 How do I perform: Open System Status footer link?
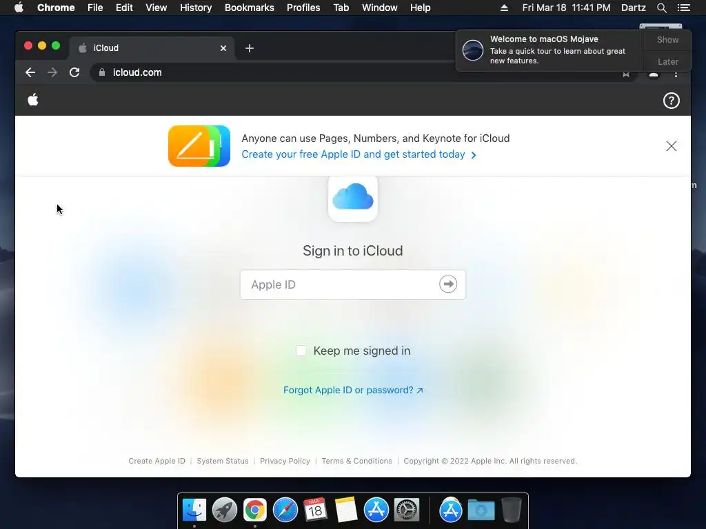[x=223, y=461]
